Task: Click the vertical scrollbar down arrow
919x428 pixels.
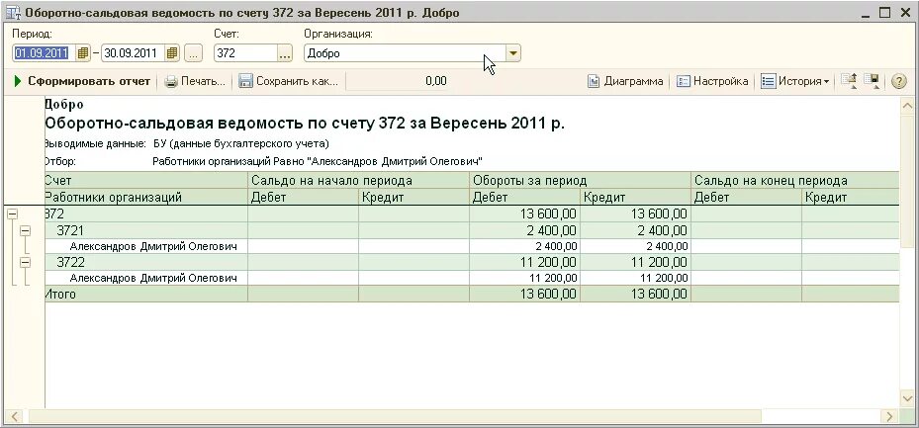Action: pos(907,398)
